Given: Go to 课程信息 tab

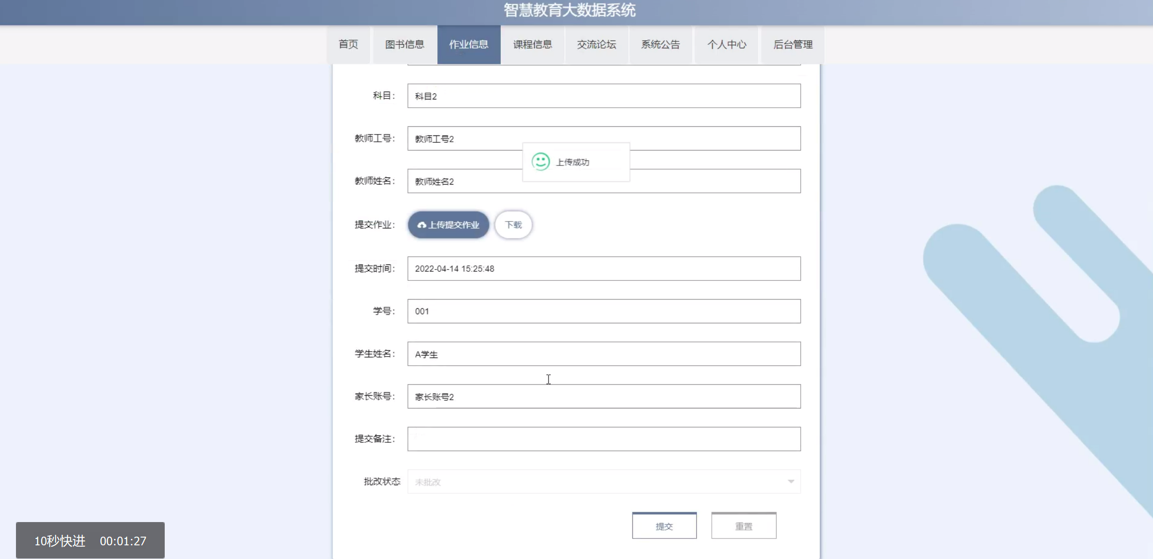Looking at the screenshot, I should pos(532,44).
